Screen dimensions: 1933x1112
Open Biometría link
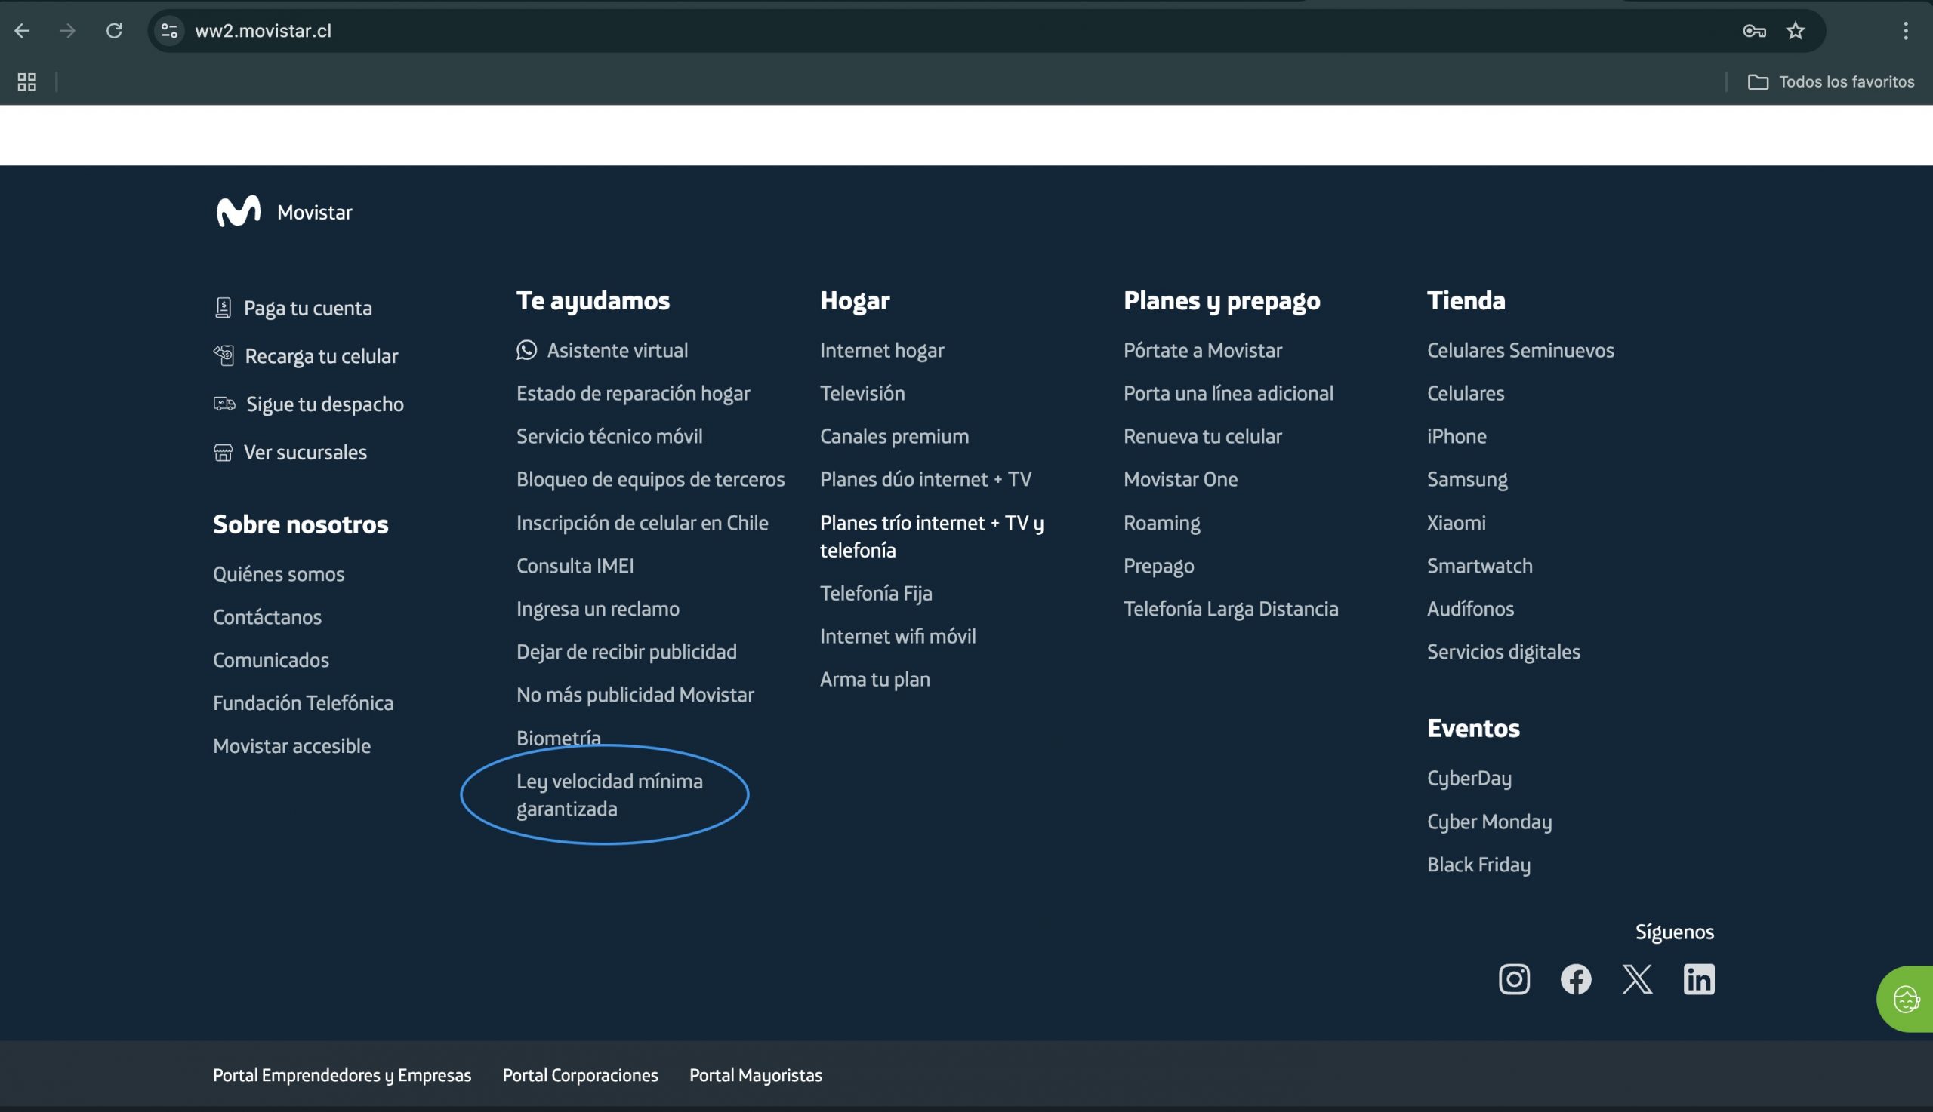559,738
